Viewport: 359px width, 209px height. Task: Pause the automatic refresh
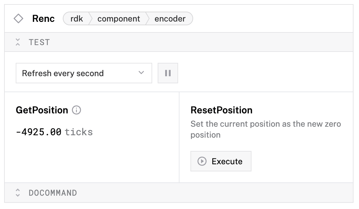(x=168, y=73)
